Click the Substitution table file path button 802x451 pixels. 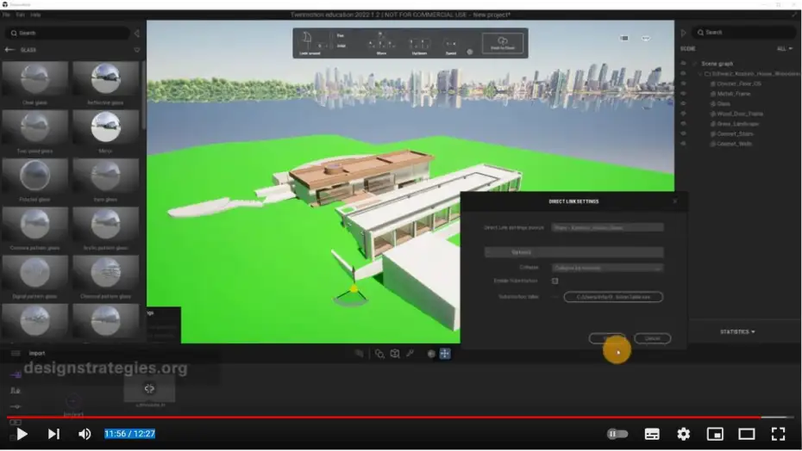[x=613, y=297]
